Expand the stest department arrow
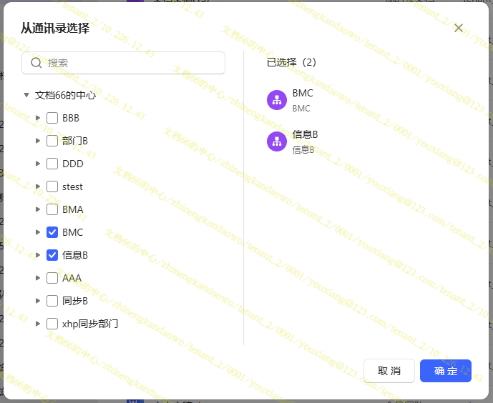 (38, 186)
